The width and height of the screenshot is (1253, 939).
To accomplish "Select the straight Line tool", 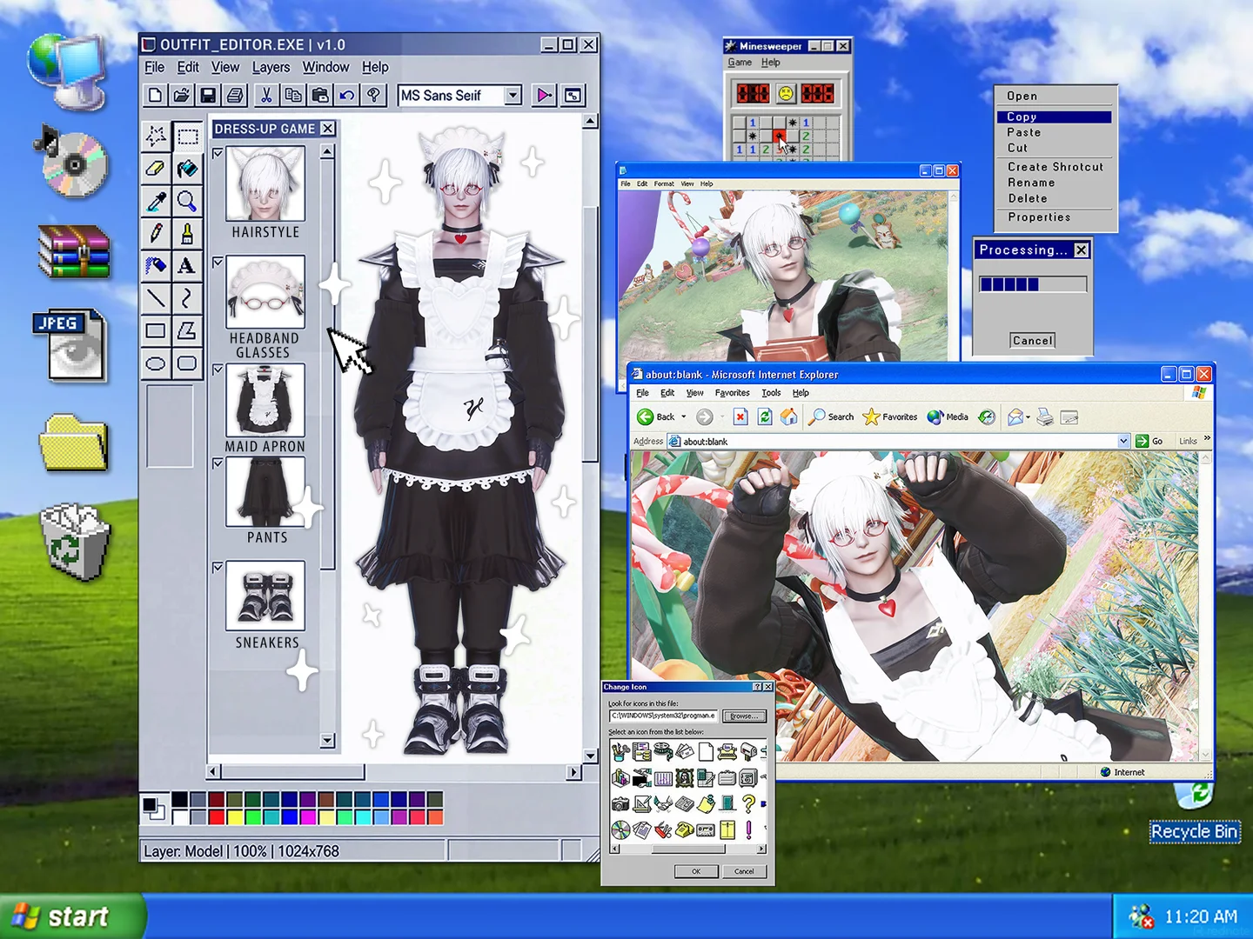I will coord(156,298).
